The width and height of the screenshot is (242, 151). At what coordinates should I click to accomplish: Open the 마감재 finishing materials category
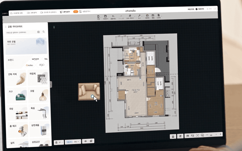38,77
